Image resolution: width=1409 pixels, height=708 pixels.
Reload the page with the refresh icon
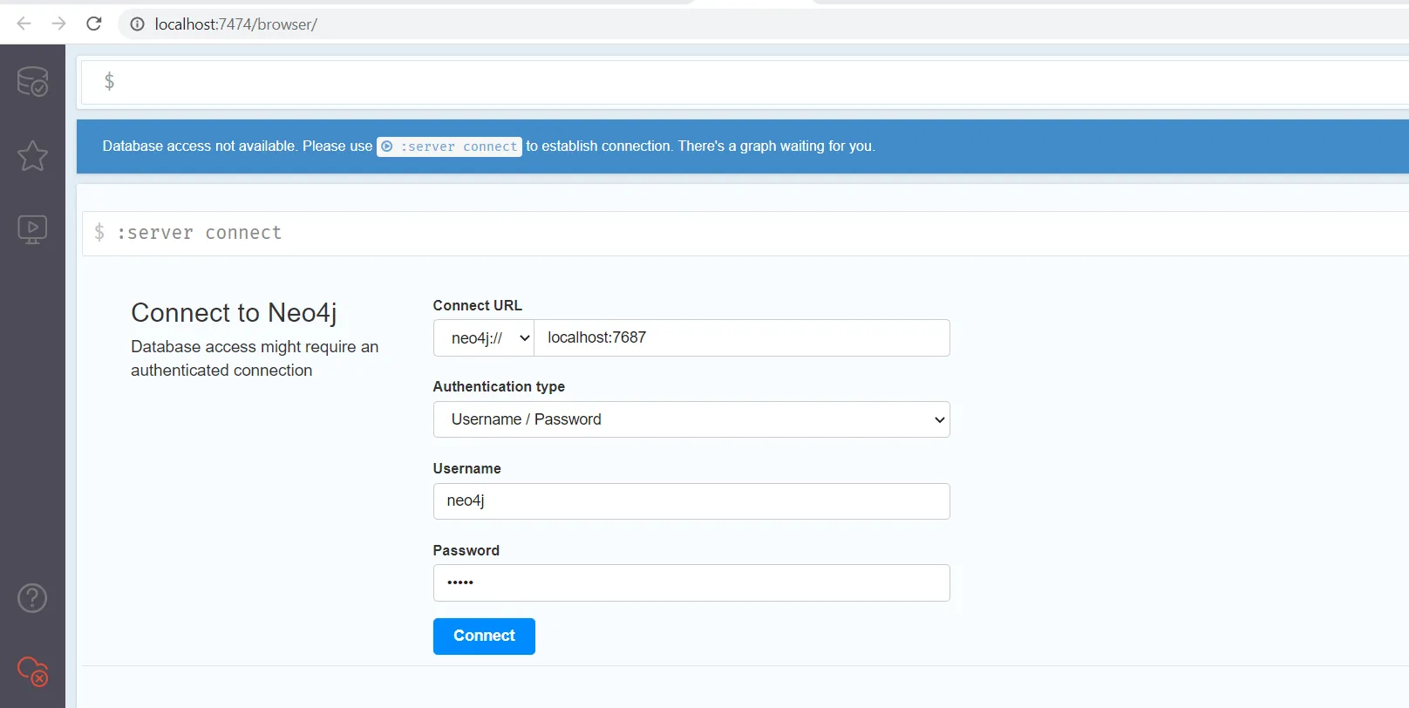(x=94, y=24)
